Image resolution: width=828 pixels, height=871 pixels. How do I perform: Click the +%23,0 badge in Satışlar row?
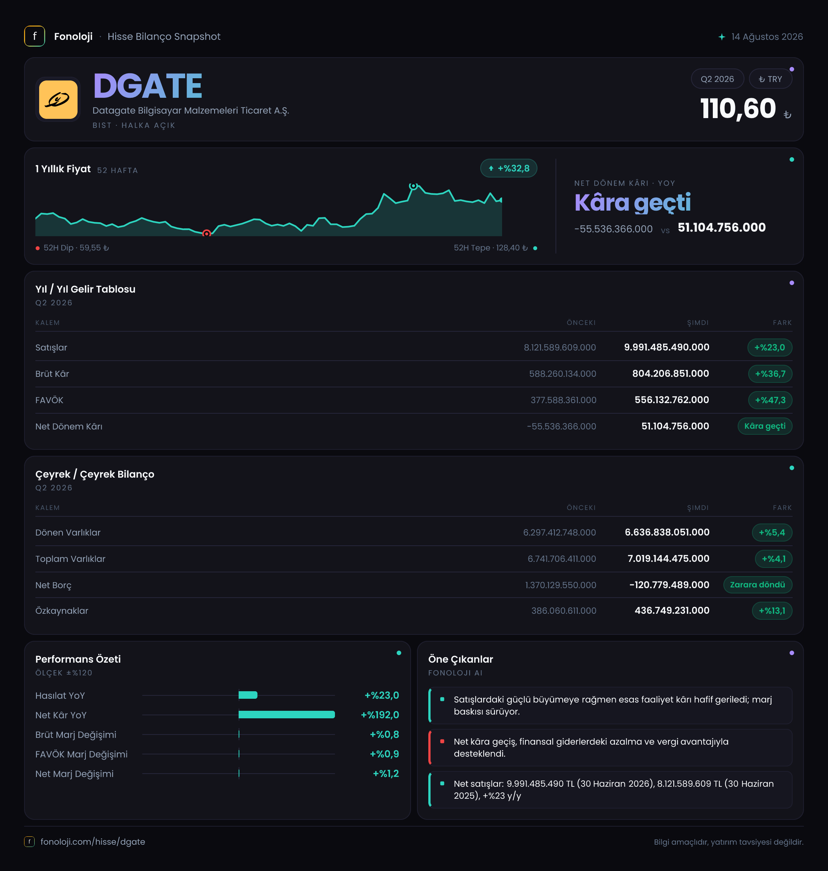click(x=770, y=347)
